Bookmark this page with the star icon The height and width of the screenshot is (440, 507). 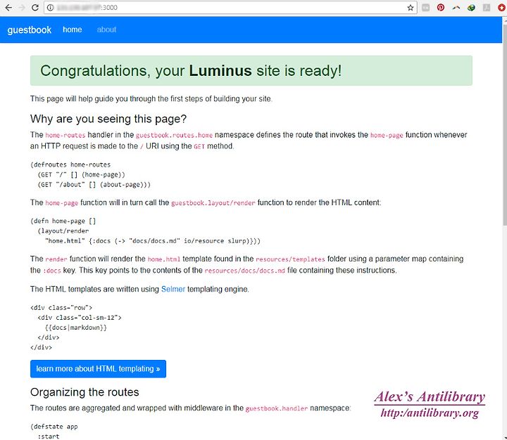coord(411,8)
